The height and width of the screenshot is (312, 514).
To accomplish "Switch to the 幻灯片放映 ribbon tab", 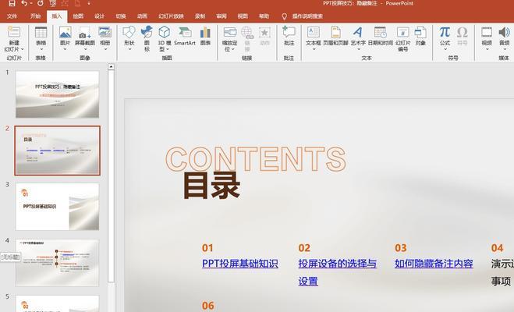I will pyautogui.click(x=171, y=16).
